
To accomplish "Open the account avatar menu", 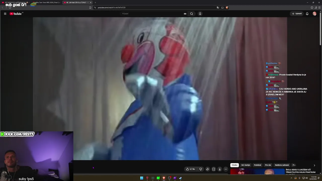I will 314,14.
